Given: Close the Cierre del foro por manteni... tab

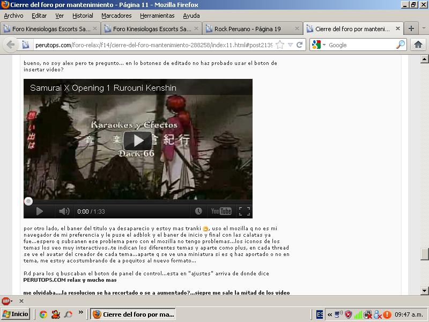Looking at the screenshot, I should pyautogui.click(x=398, y=28).
